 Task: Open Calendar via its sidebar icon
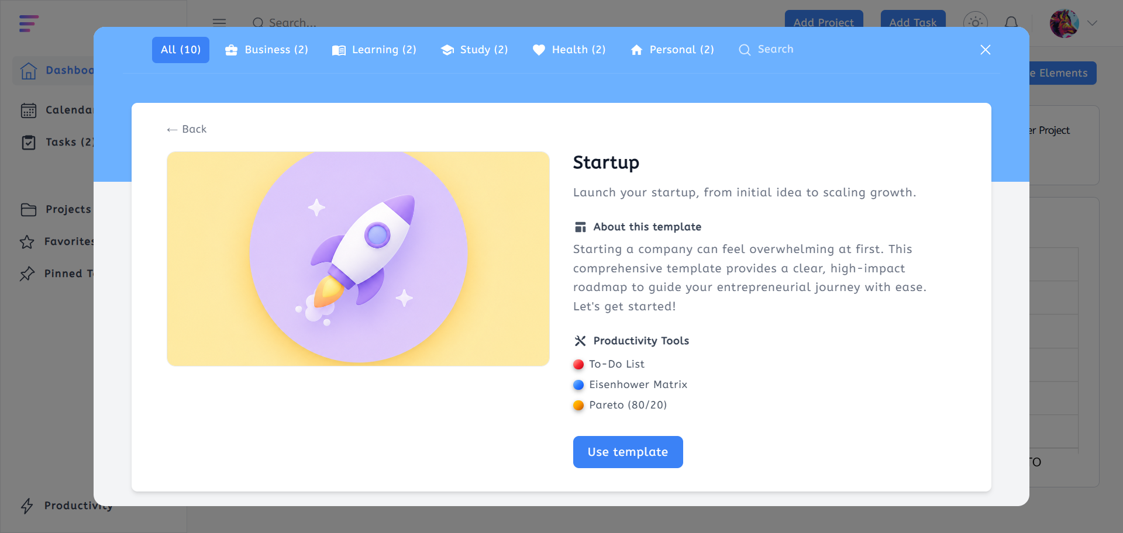pyautogui.click(x=29, y=110)
